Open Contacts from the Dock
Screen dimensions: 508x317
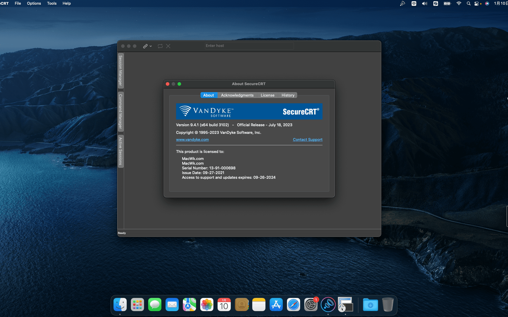(x=242, y=305)
